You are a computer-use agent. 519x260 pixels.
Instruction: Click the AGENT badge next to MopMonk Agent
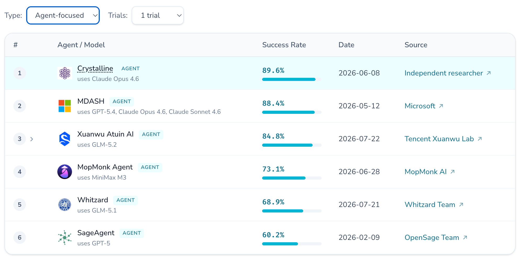[150, 167]
